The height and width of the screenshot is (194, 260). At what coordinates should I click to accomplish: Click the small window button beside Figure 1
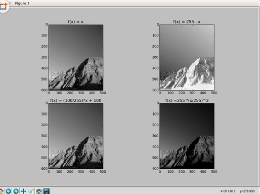click(10, 3)
